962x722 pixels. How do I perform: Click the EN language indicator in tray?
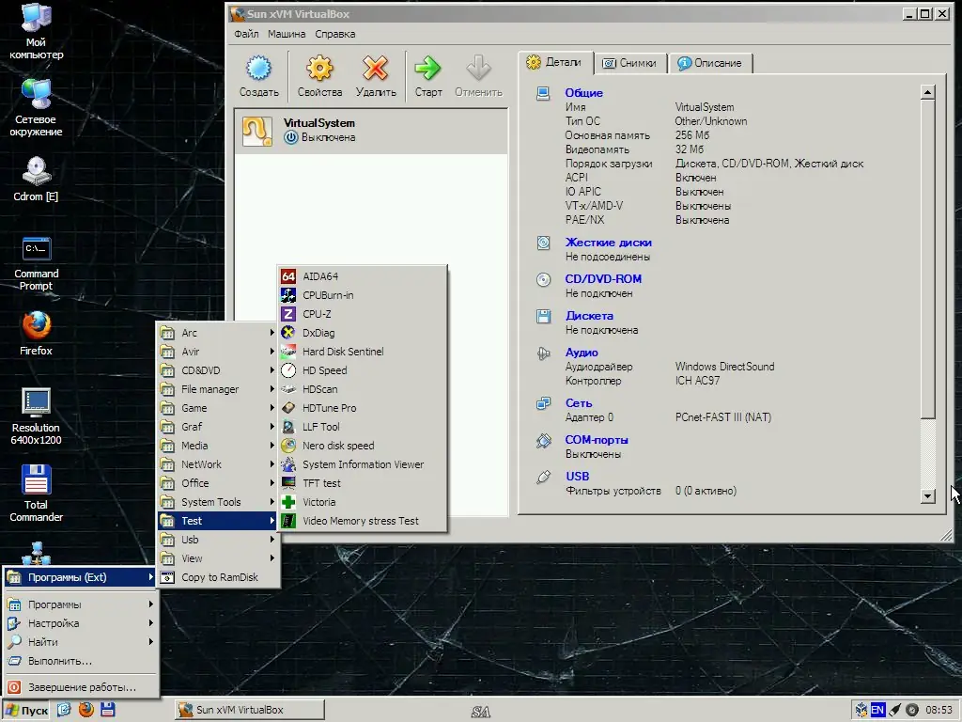(x=877, y=710)
